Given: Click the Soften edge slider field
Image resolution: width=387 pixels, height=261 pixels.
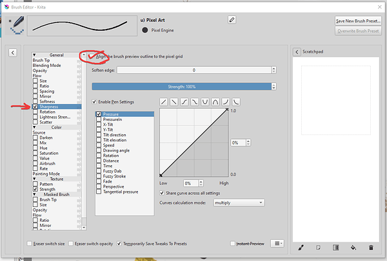Looking at the screenshot, I should 194,70.
